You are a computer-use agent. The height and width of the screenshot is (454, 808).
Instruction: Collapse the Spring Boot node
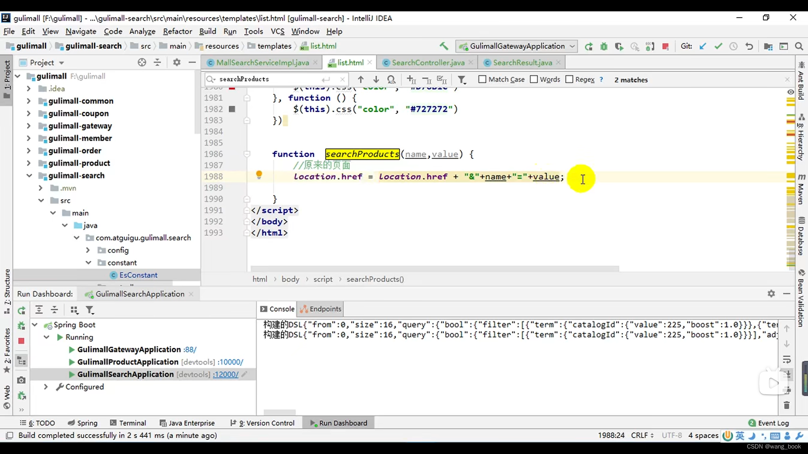point(35,325)
